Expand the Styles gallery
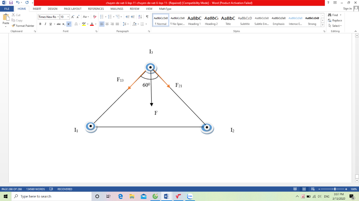 click(x=323, y=25)
